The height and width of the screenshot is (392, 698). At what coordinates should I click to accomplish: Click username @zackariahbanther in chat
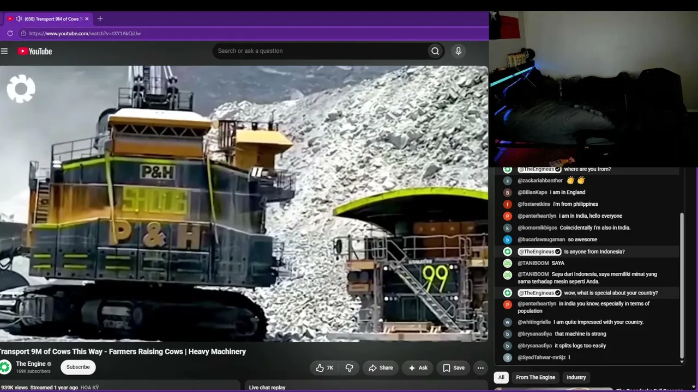point(540,181)
